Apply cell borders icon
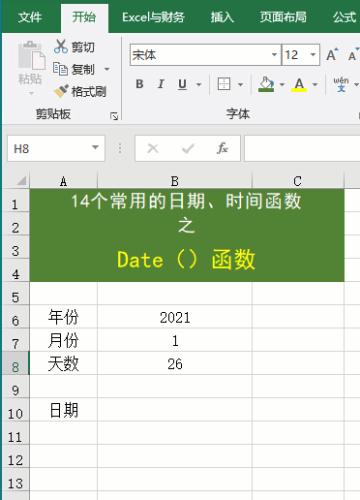The height and width of the screenshot is (500, 360). tap(224, 84)
